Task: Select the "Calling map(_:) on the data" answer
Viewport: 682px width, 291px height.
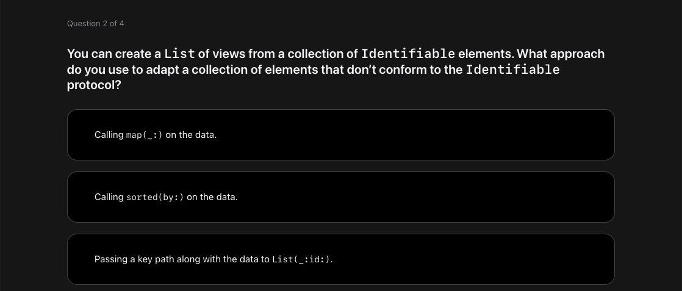Action: [x=340, y=135]
